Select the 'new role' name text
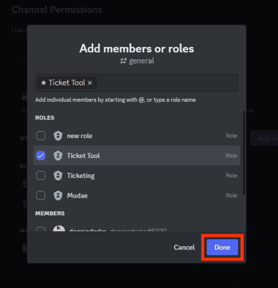 pyautogui.click(x=80, y=136)
